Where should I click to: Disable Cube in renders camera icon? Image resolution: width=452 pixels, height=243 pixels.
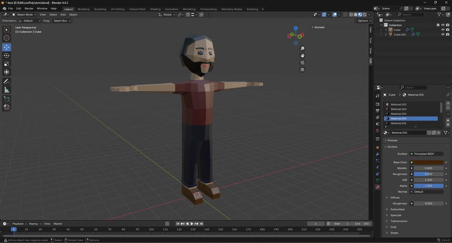pyautogui.click(x=448, y=30)
